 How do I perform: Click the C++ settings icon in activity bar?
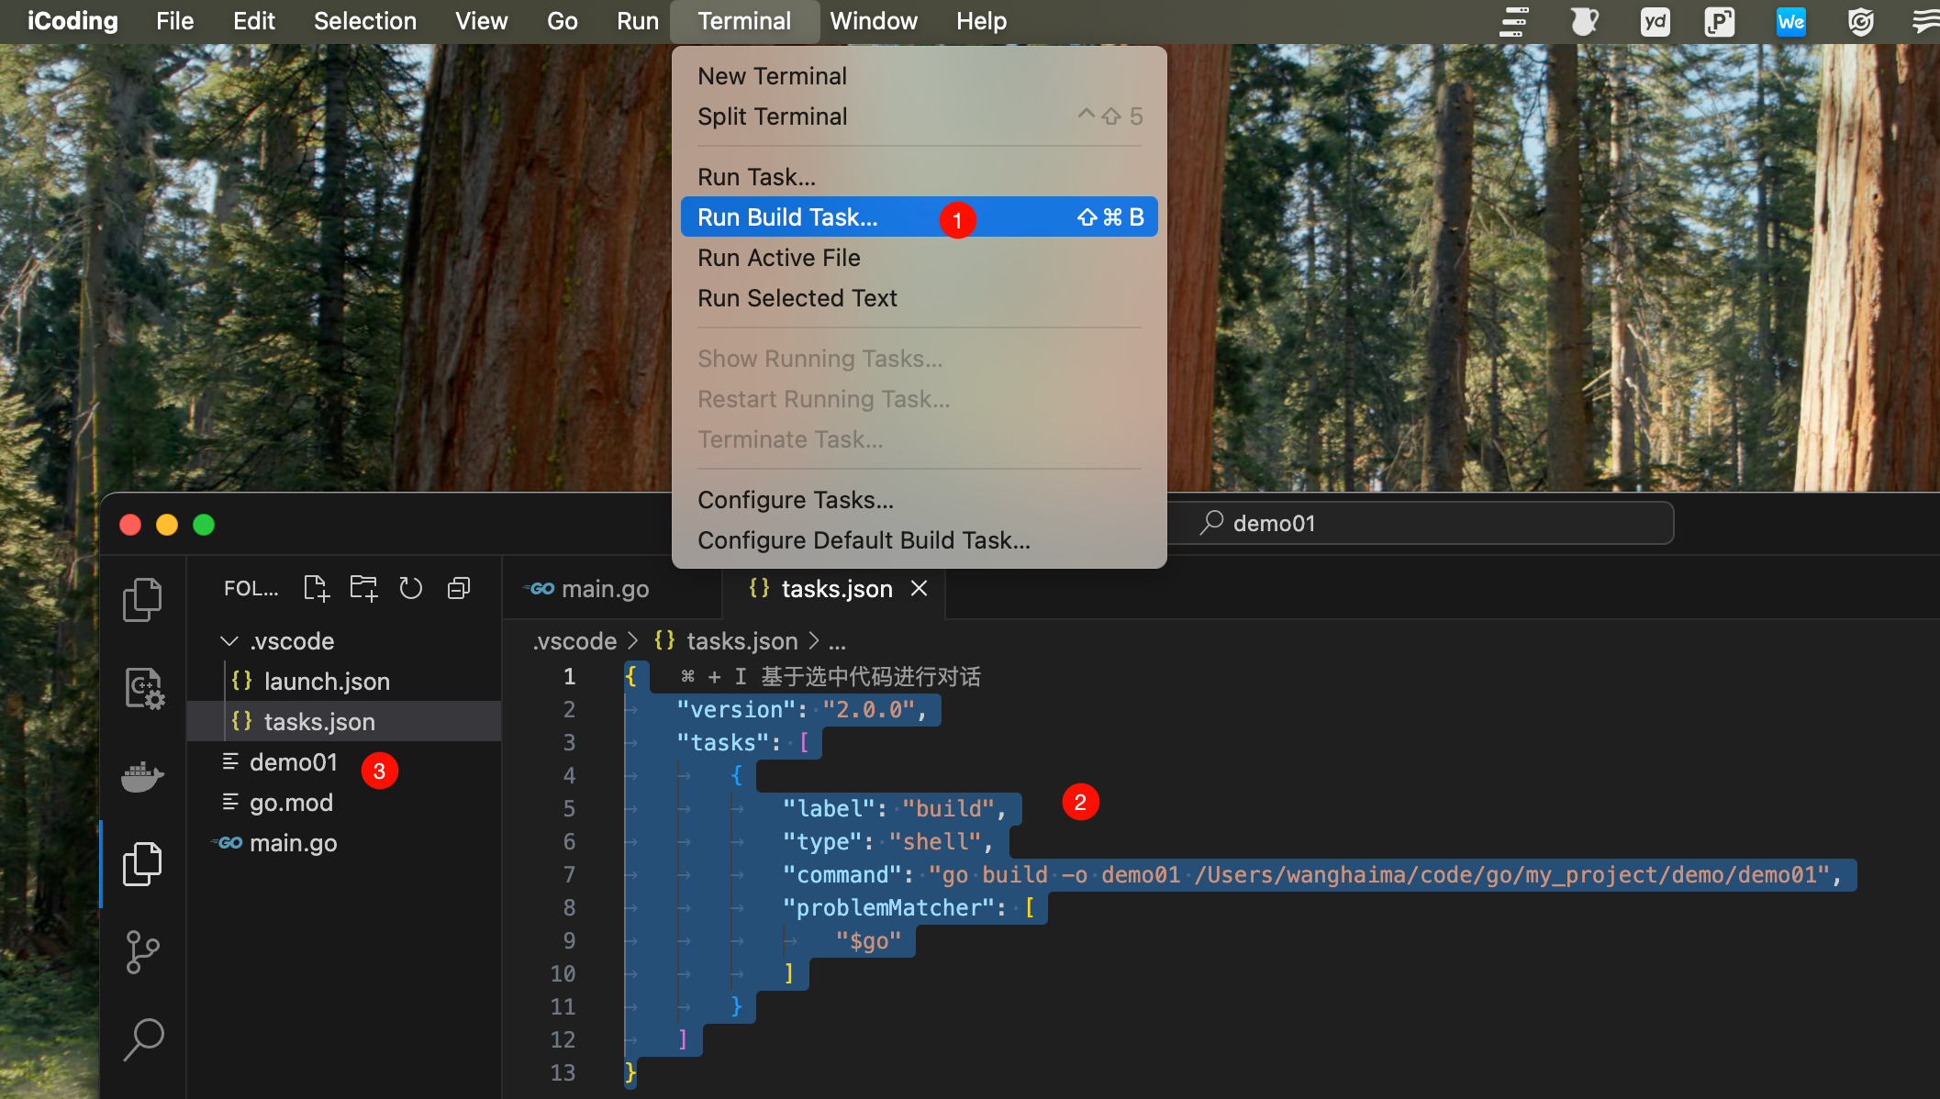(x=142, y=688)
